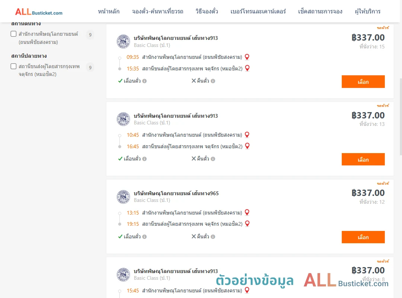The height and width of the screenshot is (298, 402).
Task: Open คืนตั๋ว info icon on 13:15 trip
Action: tap(213, 237)
